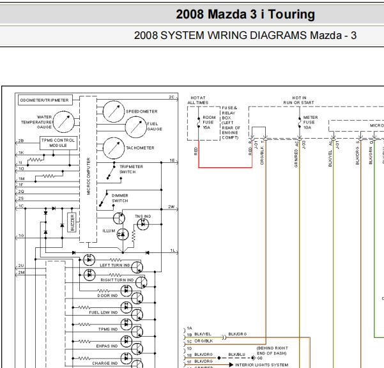Click the 2C connector terminal label
Screen dimensions: 384x368
pyautogui.click(x=171, y=97)
